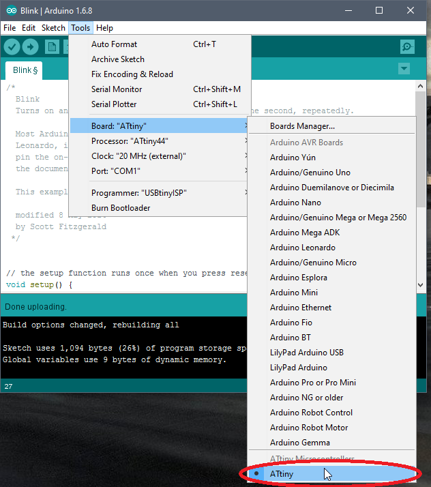This screenshot has height=487, width=431.
Task: Click "Build options changed, rebuilding all" console line
Action: pyautogui.click(x=91, y=325)
